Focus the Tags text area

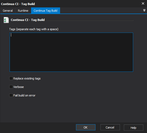coord(71,52)
